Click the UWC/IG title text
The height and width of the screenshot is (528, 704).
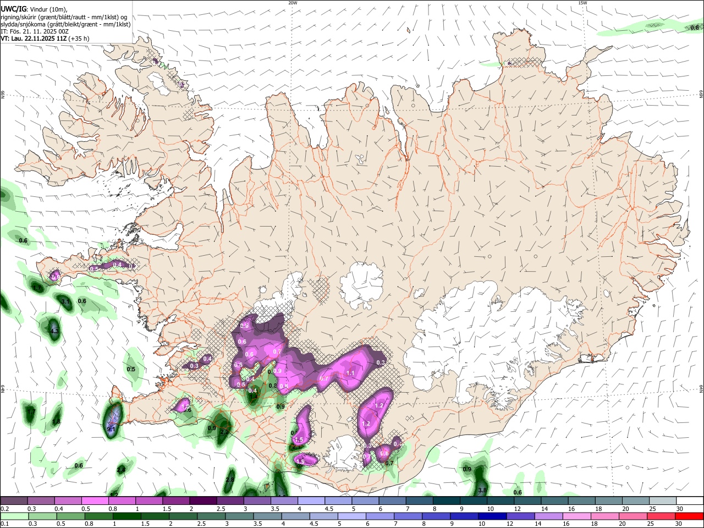(13, 9)
